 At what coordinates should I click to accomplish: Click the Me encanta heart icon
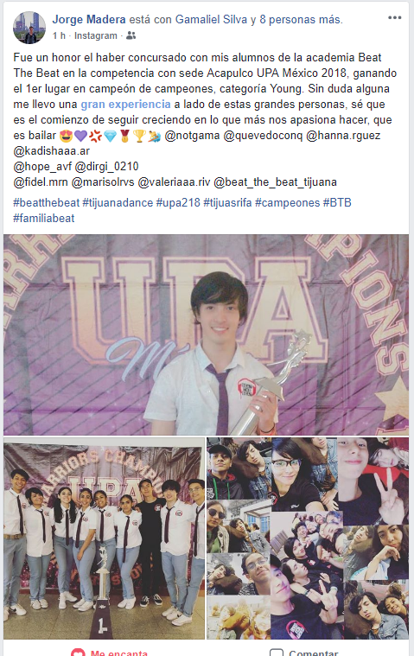point(78,653)
